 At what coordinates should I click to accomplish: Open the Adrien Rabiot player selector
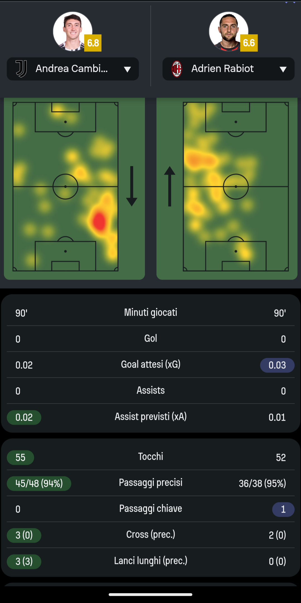tap(222, 69)
